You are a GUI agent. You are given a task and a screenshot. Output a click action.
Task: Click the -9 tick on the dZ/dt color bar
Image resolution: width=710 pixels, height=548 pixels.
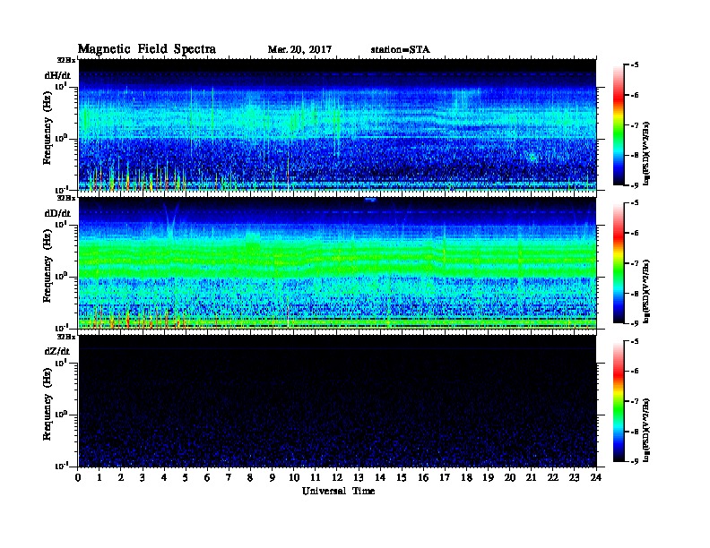pyautogui.click(x=635, y=461)
